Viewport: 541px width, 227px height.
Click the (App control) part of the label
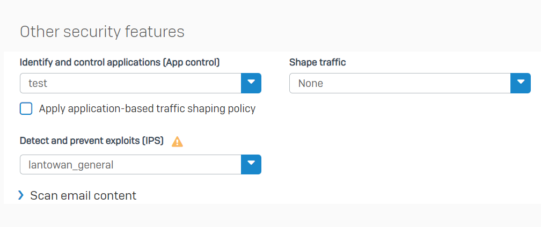[x=191, y=62]
